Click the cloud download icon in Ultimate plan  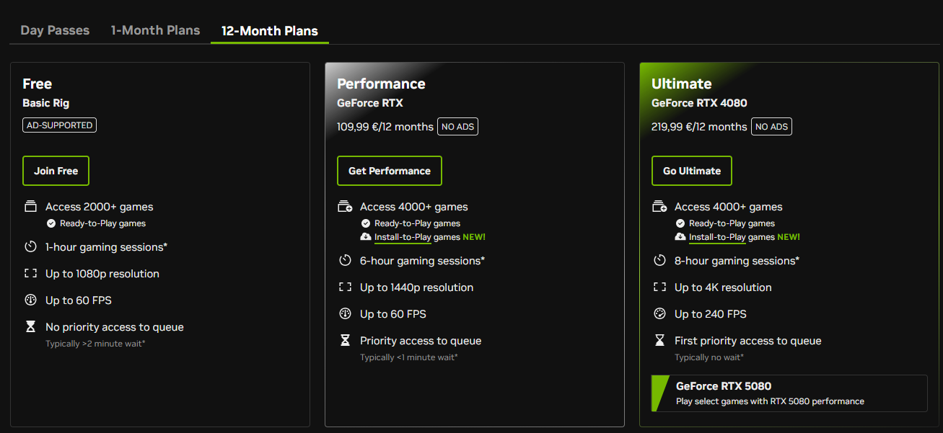click(x=680, y=237)
